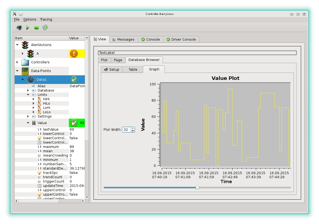Decrease Plot Width with down arrow
This screenshot has height=224, width=319.
[133, 131]
